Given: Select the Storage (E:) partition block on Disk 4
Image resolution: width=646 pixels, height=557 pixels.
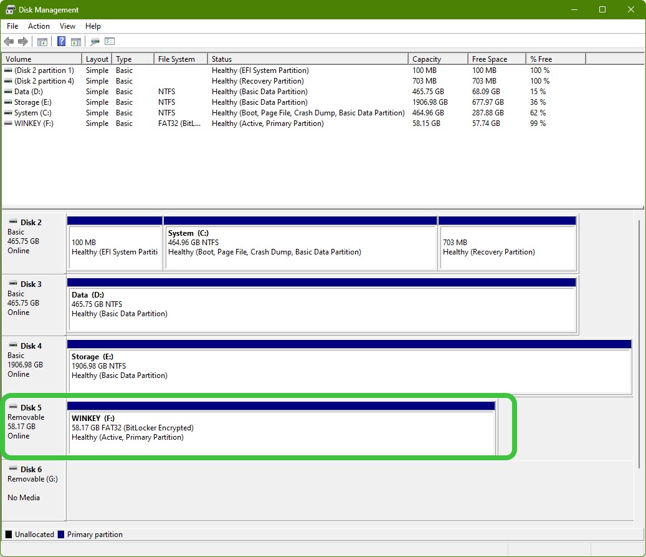Looking at the screenshot, I should click(349, 367).
